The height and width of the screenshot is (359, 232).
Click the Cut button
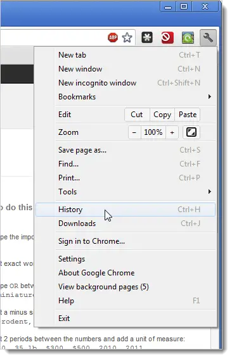click(137, 115)
